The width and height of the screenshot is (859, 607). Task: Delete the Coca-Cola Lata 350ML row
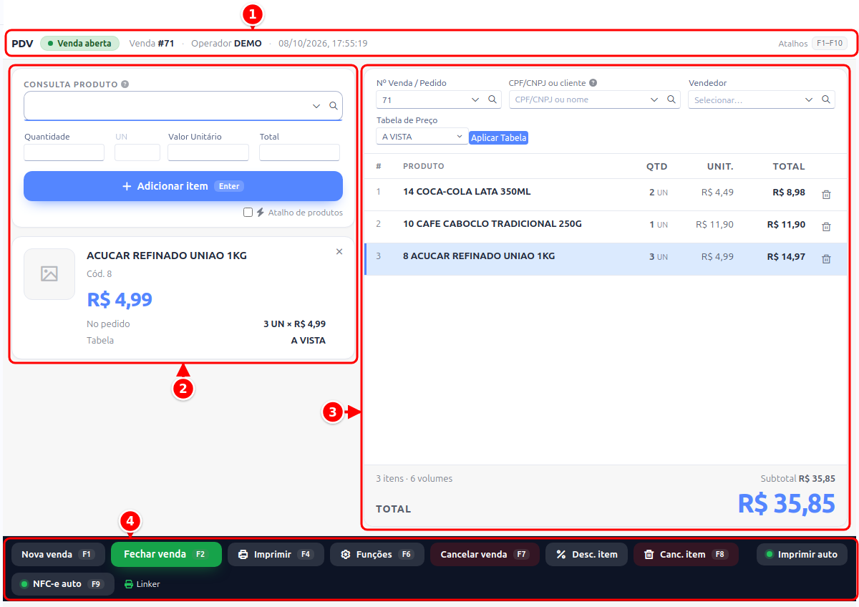(x=826, y=195)
